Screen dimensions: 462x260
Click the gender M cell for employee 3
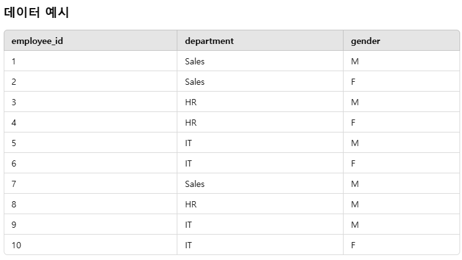pyautogui.click(x=401, y=102)
